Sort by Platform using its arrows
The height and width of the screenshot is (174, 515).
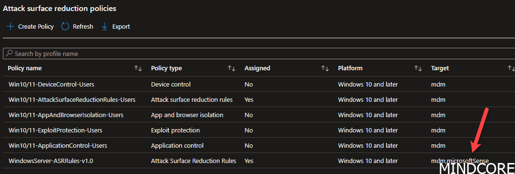click(x=418, y=68)
